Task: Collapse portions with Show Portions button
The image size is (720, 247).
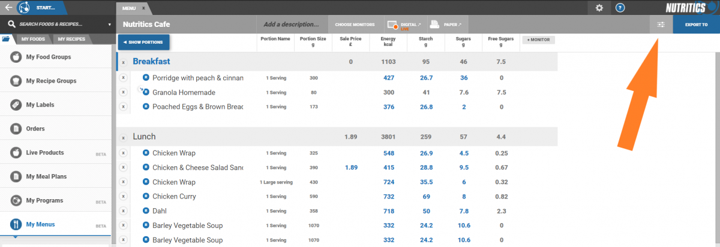Action: pos(143,42)
